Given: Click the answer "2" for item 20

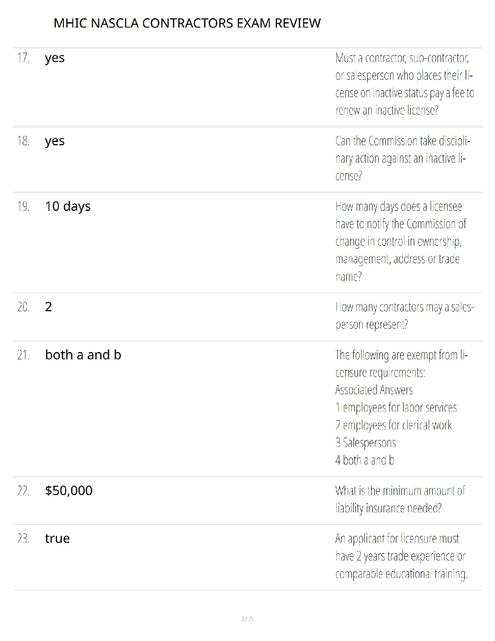Looking at the screenshot, I should (49, 307).
